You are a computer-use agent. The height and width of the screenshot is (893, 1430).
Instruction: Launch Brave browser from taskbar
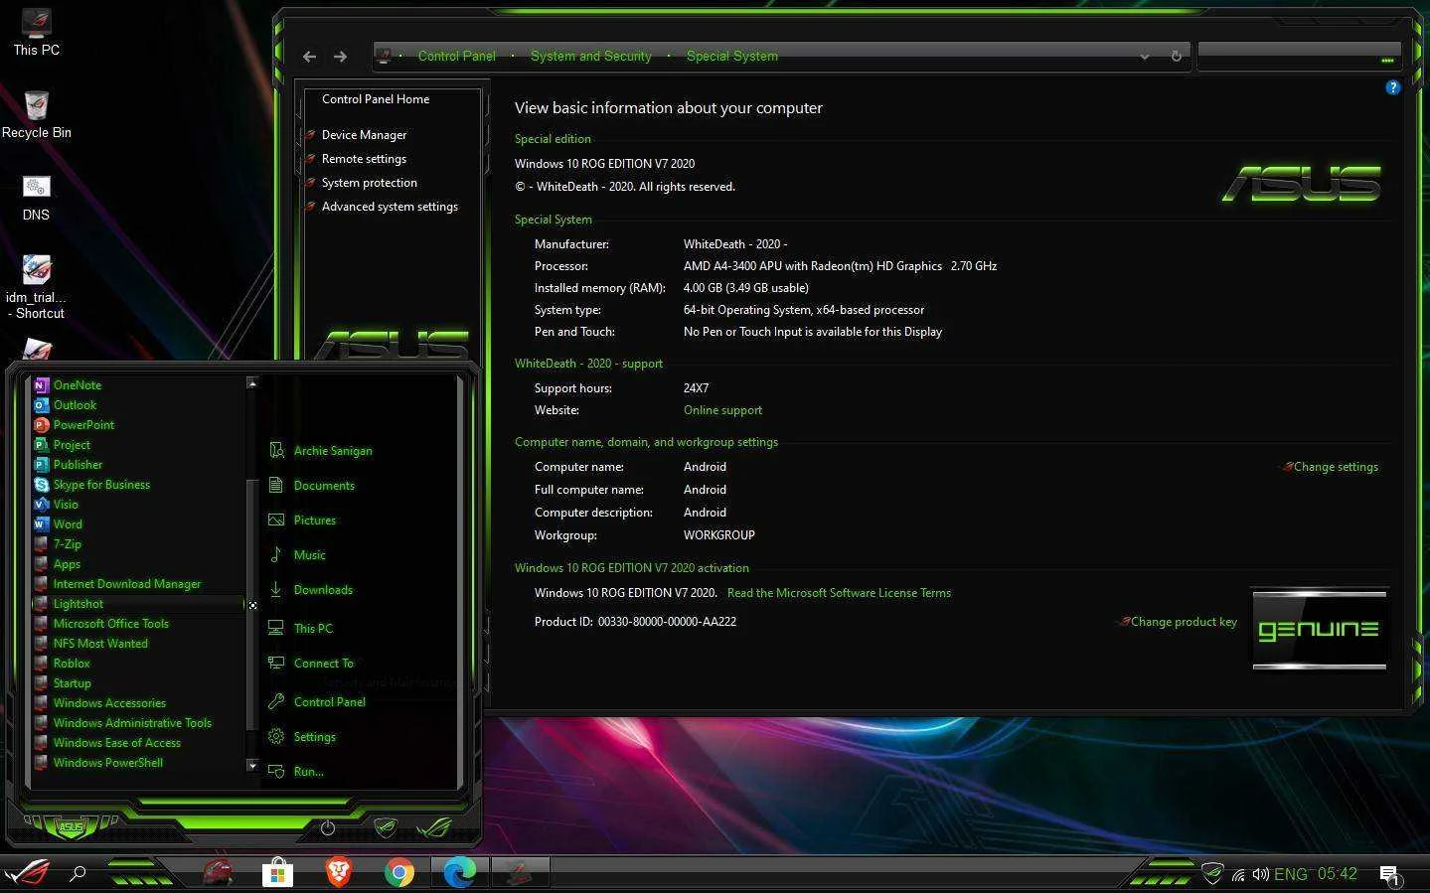338,873
